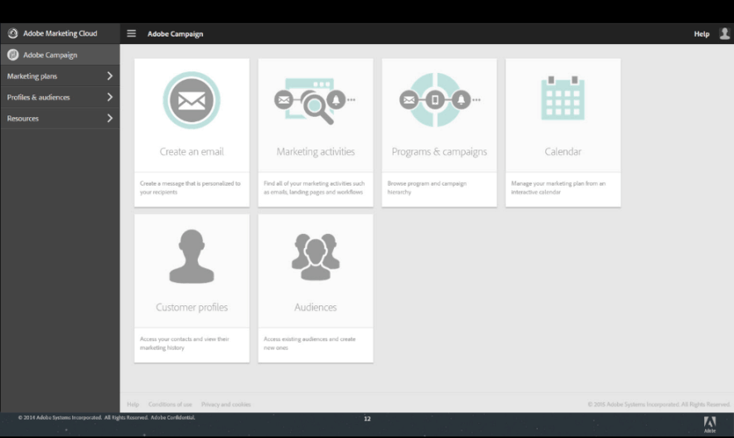Image resolution: width=734 pixels, height=438 pixels.
Task: Open the Audiences group icon
Action: 316,256
